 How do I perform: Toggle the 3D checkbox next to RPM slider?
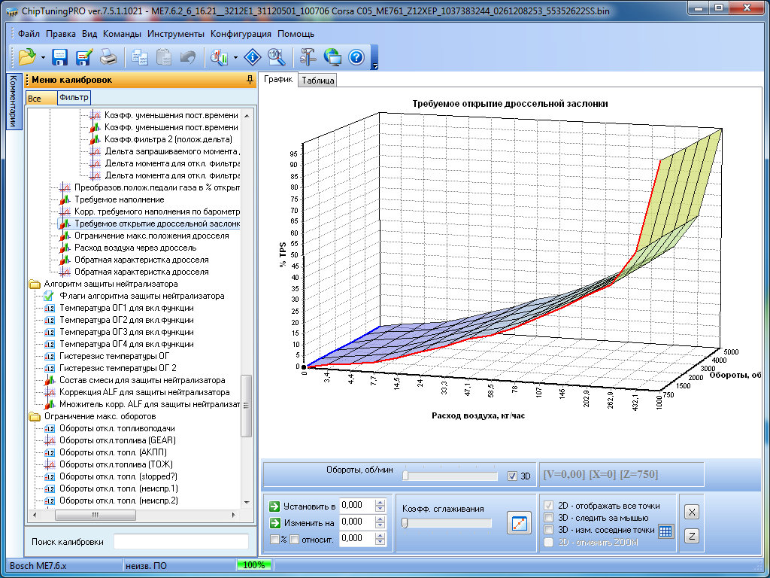pos(513,476)
